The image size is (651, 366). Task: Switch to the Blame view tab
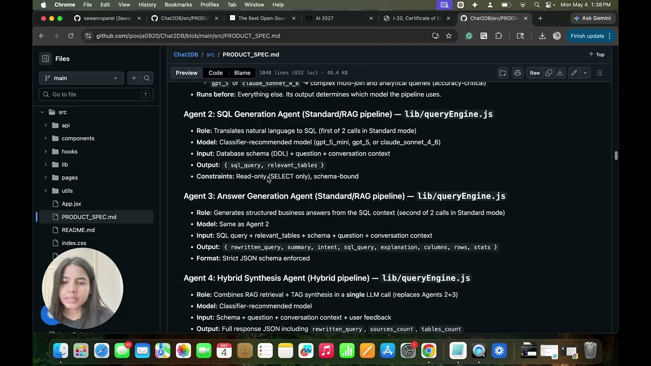tap(242, 73)
